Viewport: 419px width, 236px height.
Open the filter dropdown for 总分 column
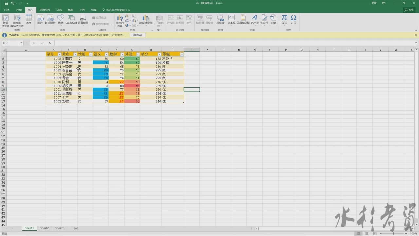[159, 54]
